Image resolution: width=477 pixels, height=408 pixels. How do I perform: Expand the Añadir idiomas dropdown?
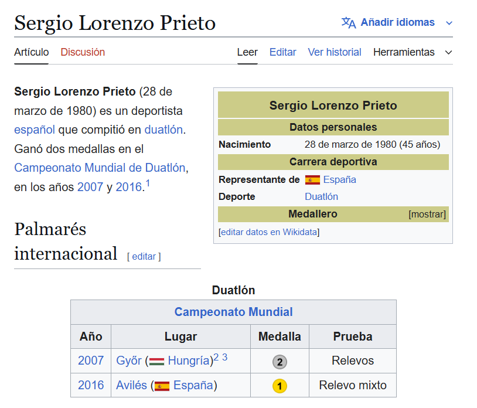449,23
